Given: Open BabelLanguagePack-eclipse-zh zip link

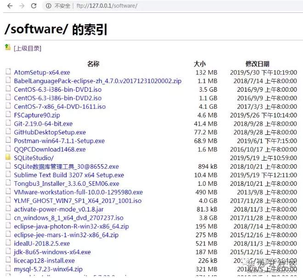Looking at the screenshot, I should tap(98, 81).
